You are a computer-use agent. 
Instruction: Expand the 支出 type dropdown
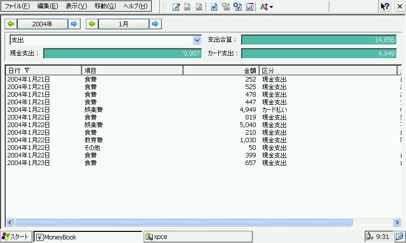pyautogui.click(x=197, y=40)
